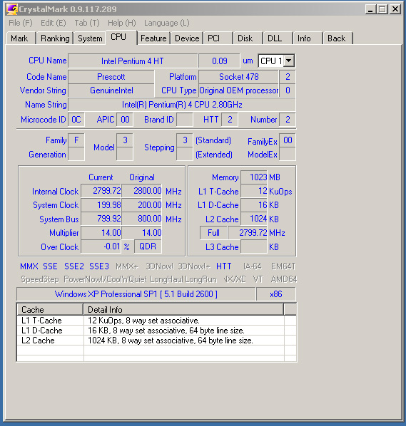406x426 pixels.
Task: Click the original Internal Clock 2800.00 value
Action: (141, 191)
